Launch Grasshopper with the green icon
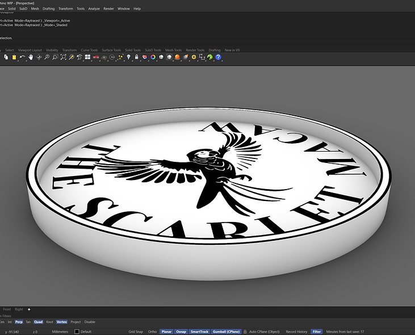Screen dimensions: 415x335 tap(210, 57)
